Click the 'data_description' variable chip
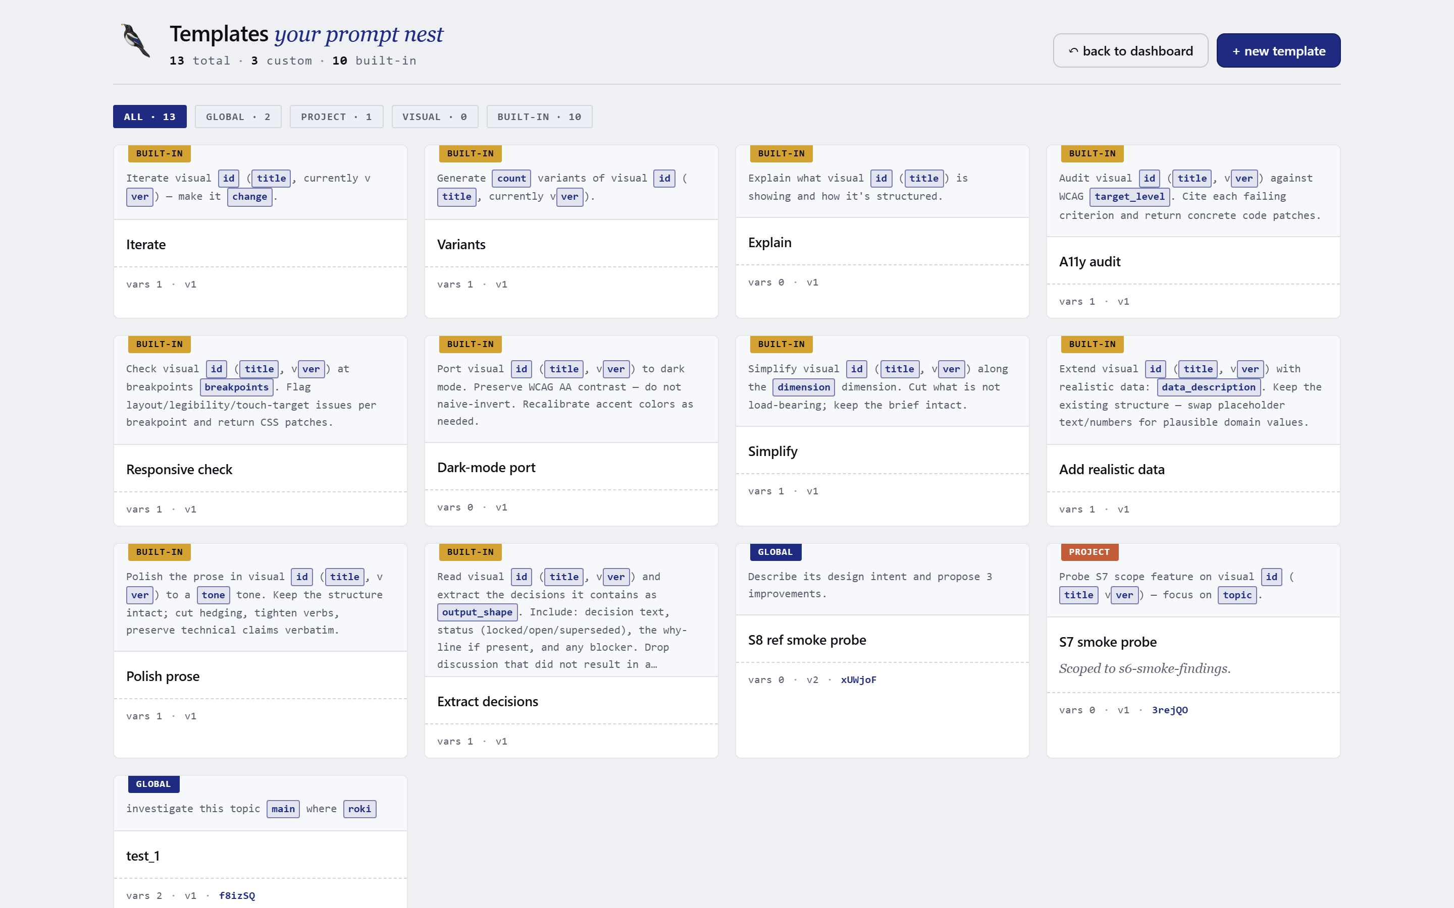 click(1208, 387)
